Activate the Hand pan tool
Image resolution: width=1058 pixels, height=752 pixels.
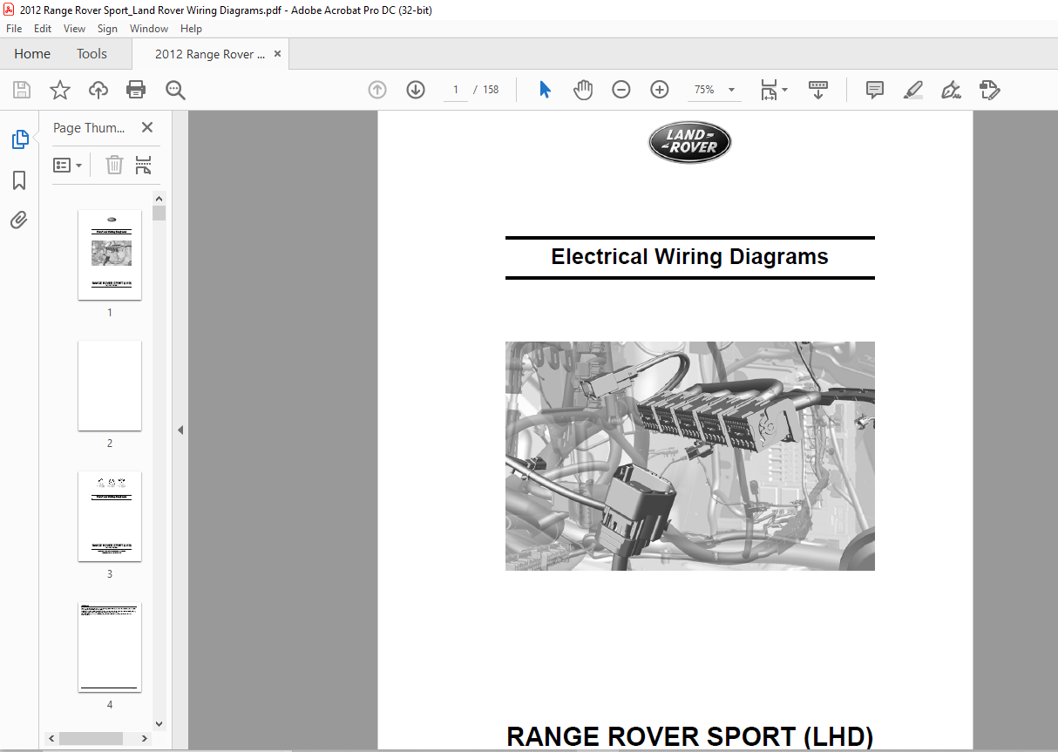click(583, 90)
